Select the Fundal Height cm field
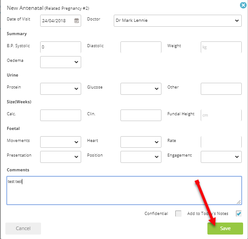The image size is (248, 239). 221,115
